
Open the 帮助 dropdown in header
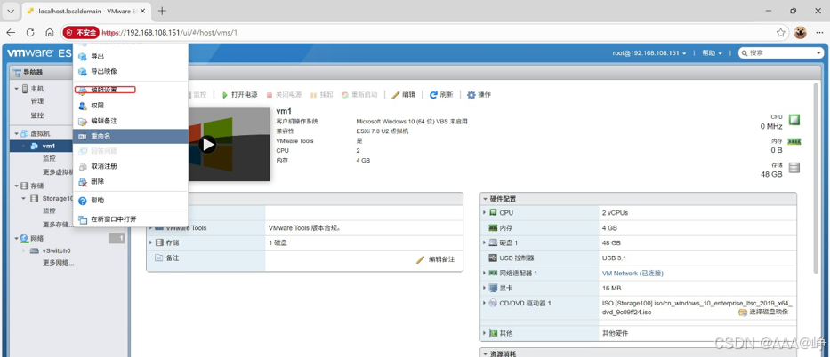(x=712, y=53)
